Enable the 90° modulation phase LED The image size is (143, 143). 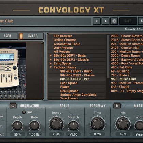pyautogui.click(x=24, y=112)
